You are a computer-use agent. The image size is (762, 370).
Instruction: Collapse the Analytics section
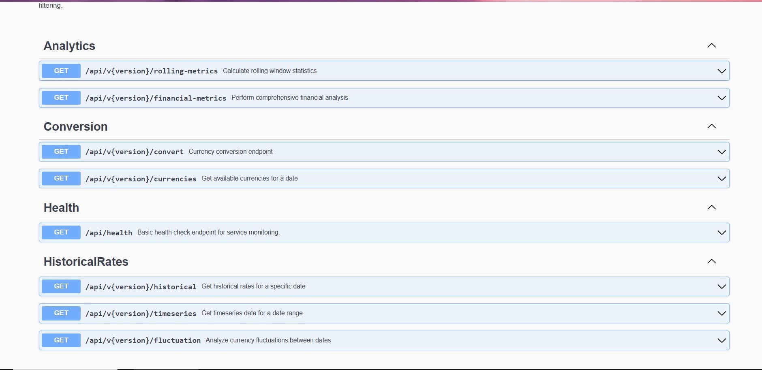[712, 45]
